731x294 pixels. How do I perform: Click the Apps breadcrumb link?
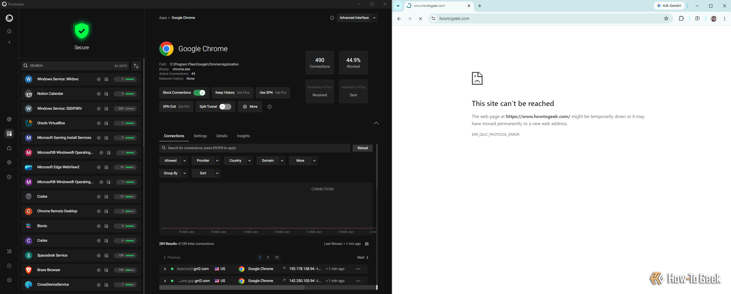pos(163,18)
